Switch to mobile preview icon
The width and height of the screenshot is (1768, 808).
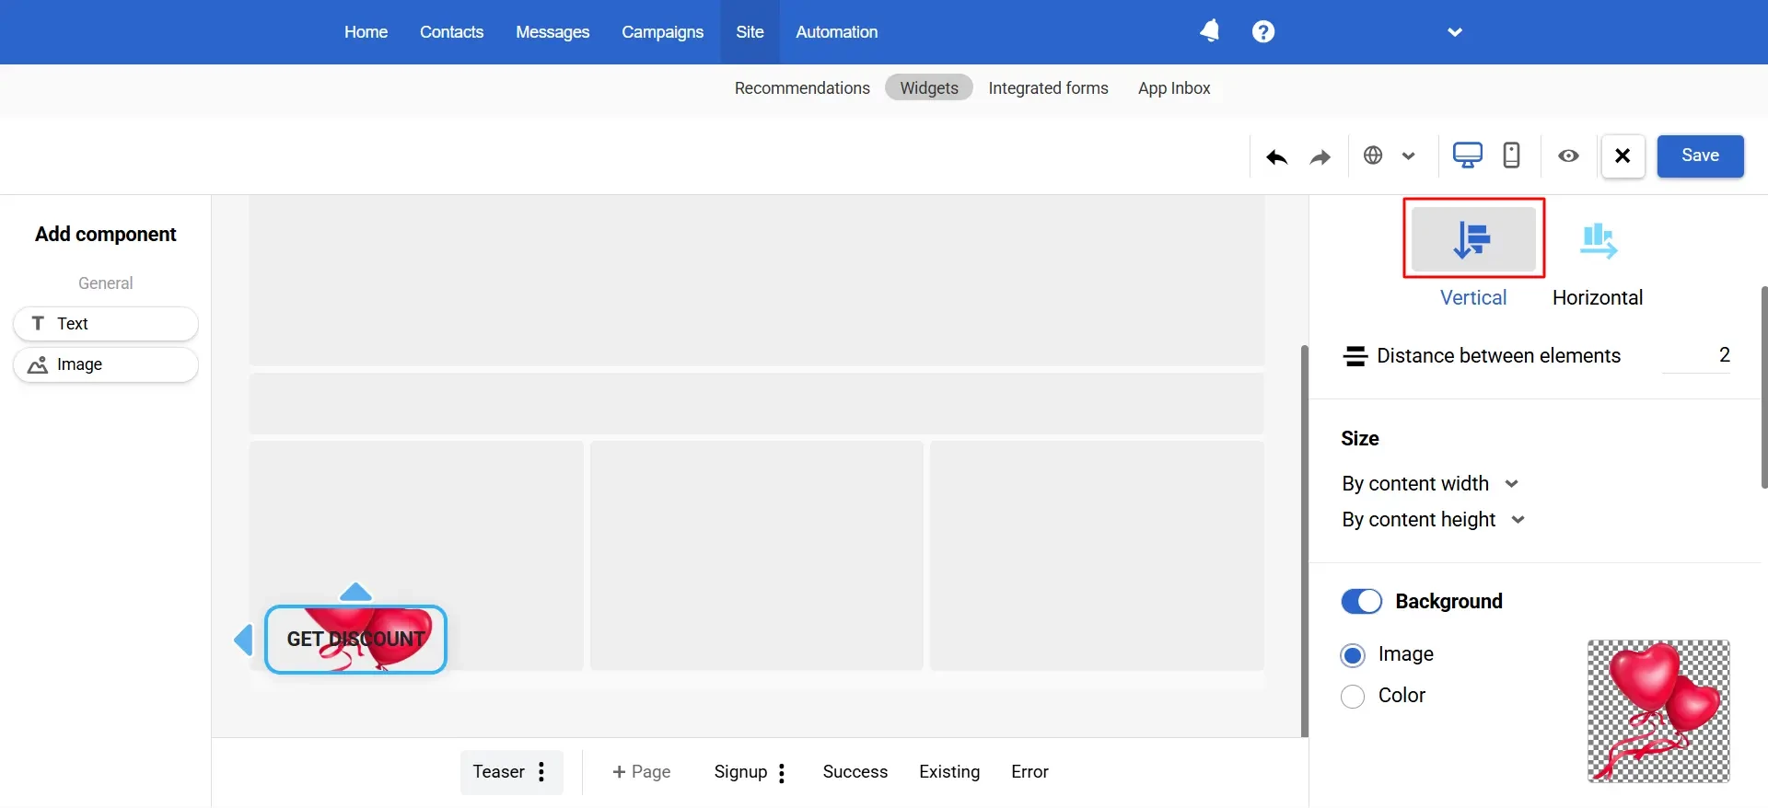[1511, 155]
